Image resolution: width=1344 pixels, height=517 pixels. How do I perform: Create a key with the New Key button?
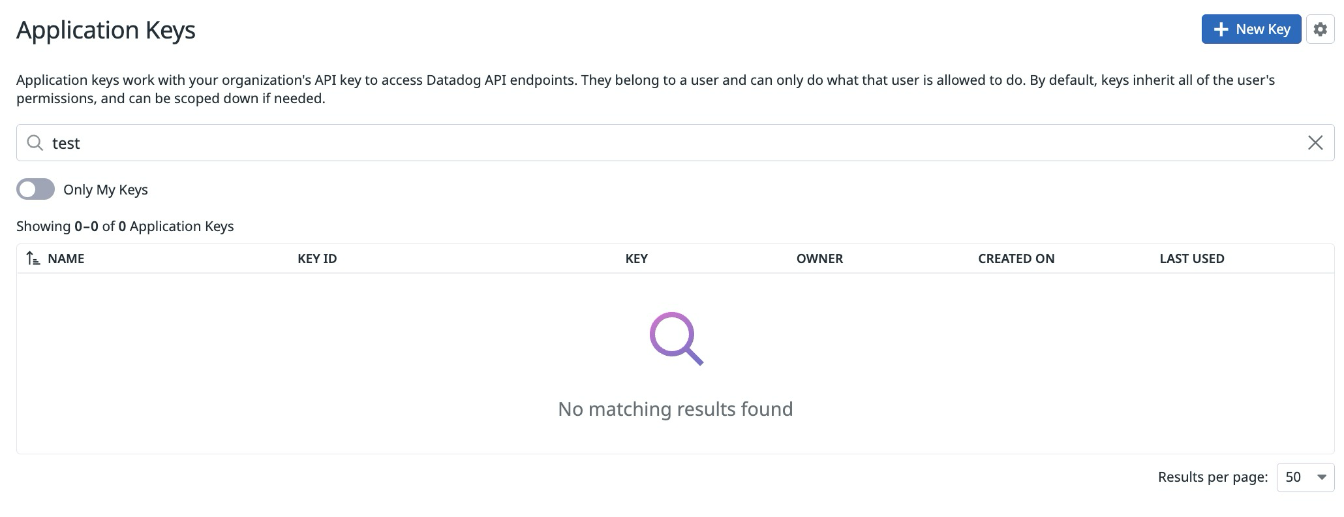point(1251,29)
